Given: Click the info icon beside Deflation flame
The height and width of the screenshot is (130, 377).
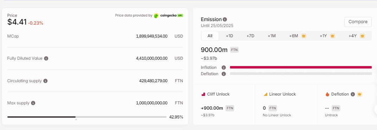Looking at the screenshot, I should [353, 94].
